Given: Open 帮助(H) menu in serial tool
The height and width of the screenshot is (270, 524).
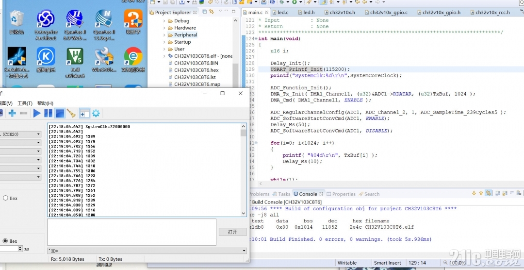Looking at the screenshot, I should pos(45,103).
